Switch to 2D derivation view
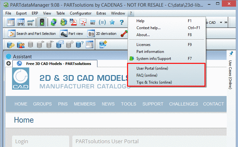 coord(102,34)
